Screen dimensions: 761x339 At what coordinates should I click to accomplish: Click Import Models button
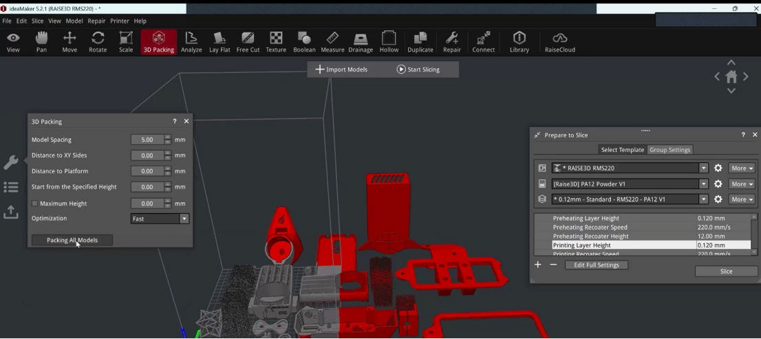click(x=341, y=69)
